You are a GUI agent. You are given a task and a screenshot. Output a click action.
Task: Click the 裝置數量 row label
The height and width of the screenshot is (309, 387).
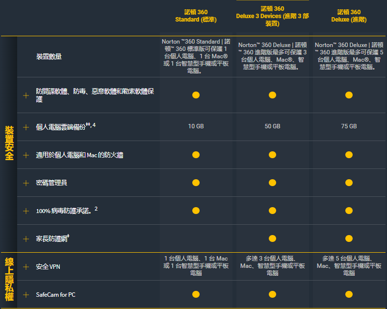click(49, 57)
